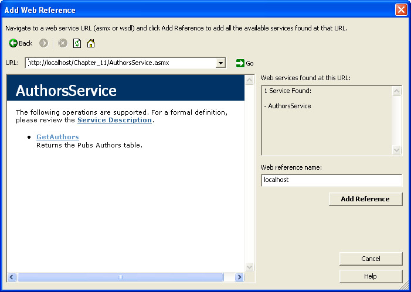Edit the Web reference name field
Viewport: 411px width, 292px height.
point(331,180)
